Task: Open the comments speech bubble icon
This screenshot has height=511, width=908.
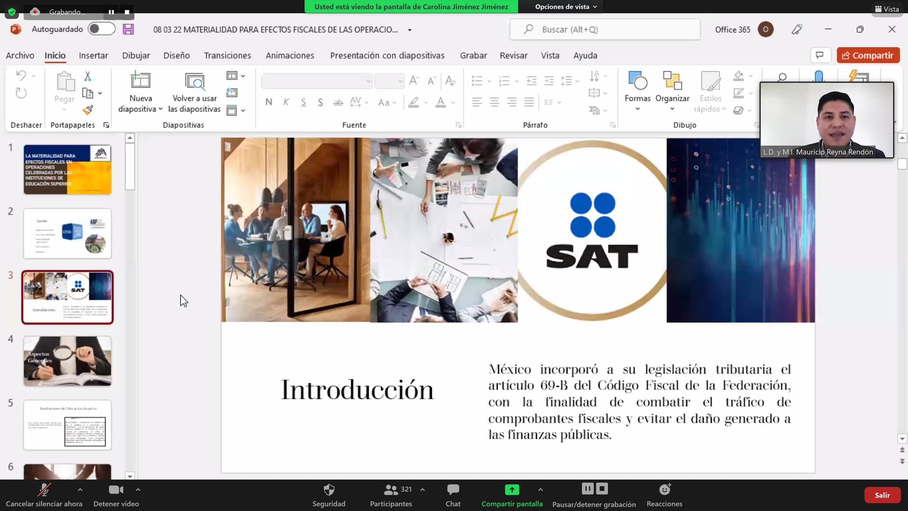Action: click(820, 55)
